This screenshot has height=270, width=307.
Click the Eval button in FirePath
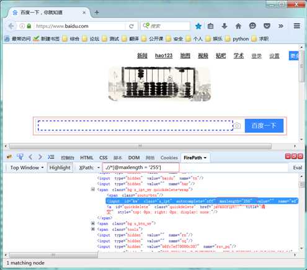[x=298, y=168]
